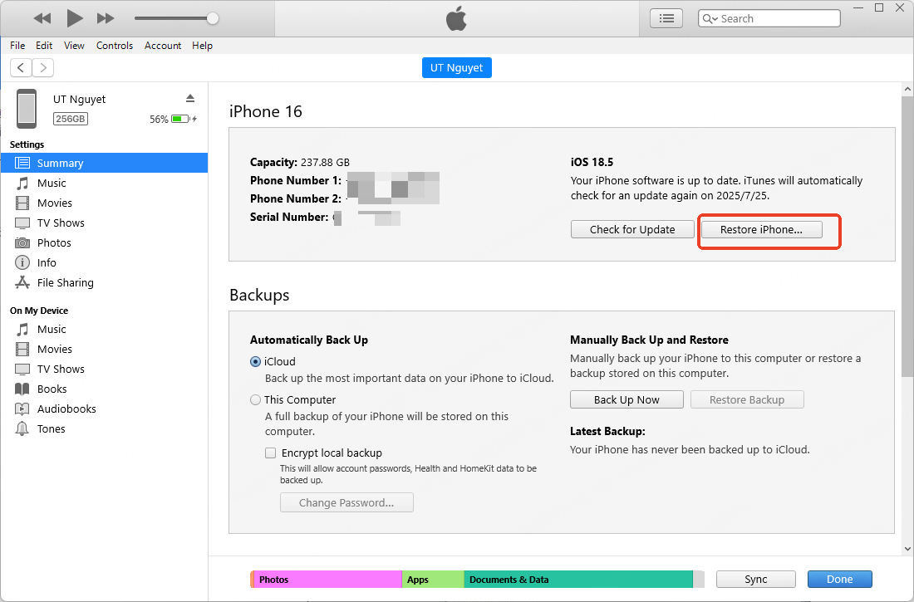Select the iCloud backup radio button
This screenshot has height=602, width=914.
(255, 361)
